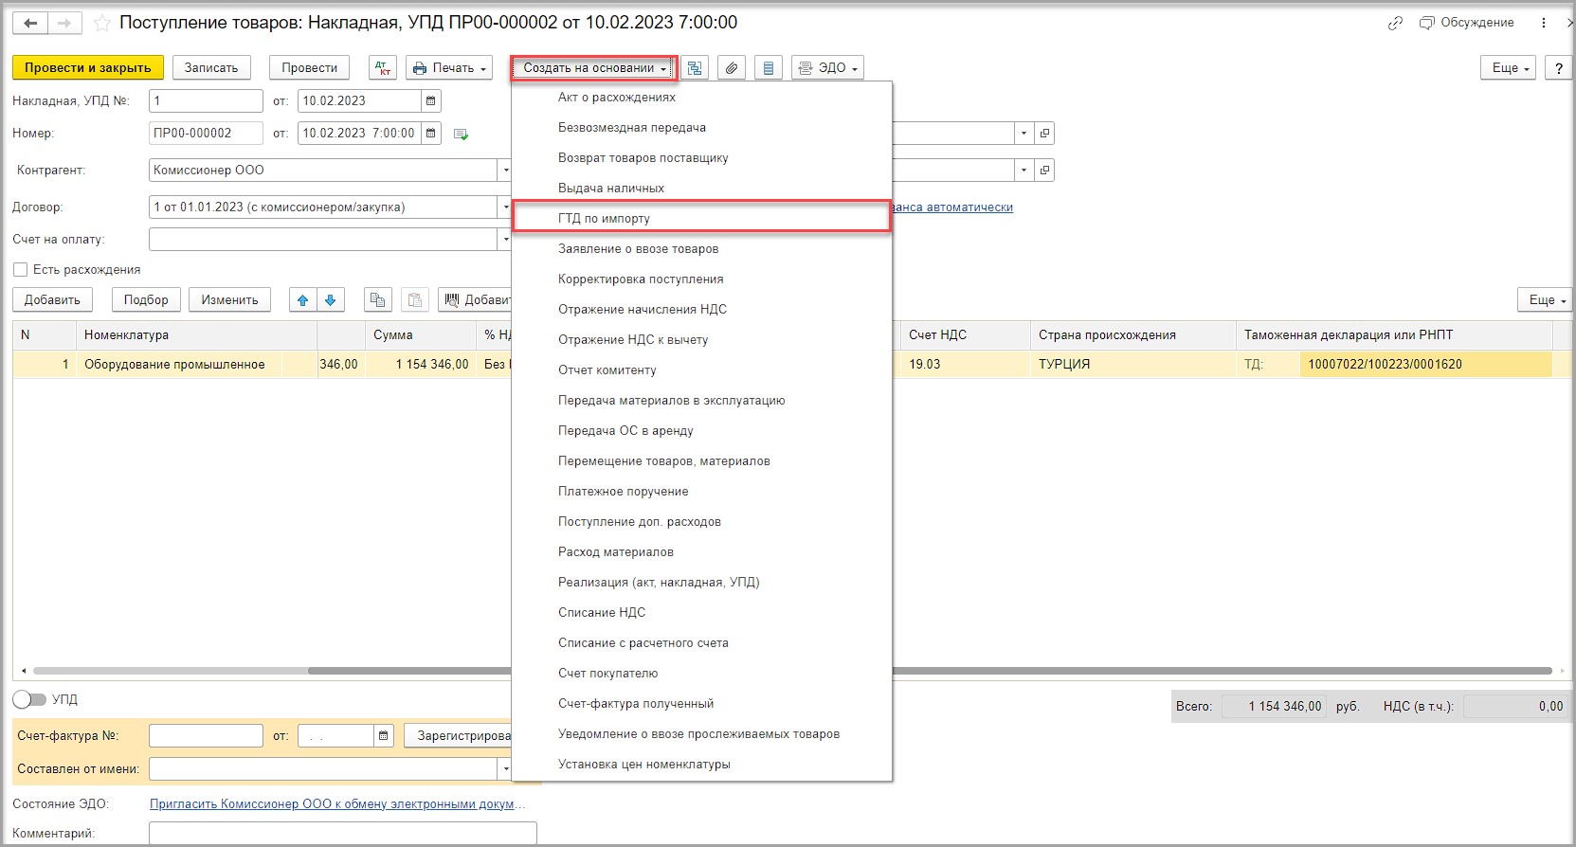Image resolution: width=1576 pixels, height=847 pixels.
Task: Click the Провести и закрыть button
Action: point(88,68)
